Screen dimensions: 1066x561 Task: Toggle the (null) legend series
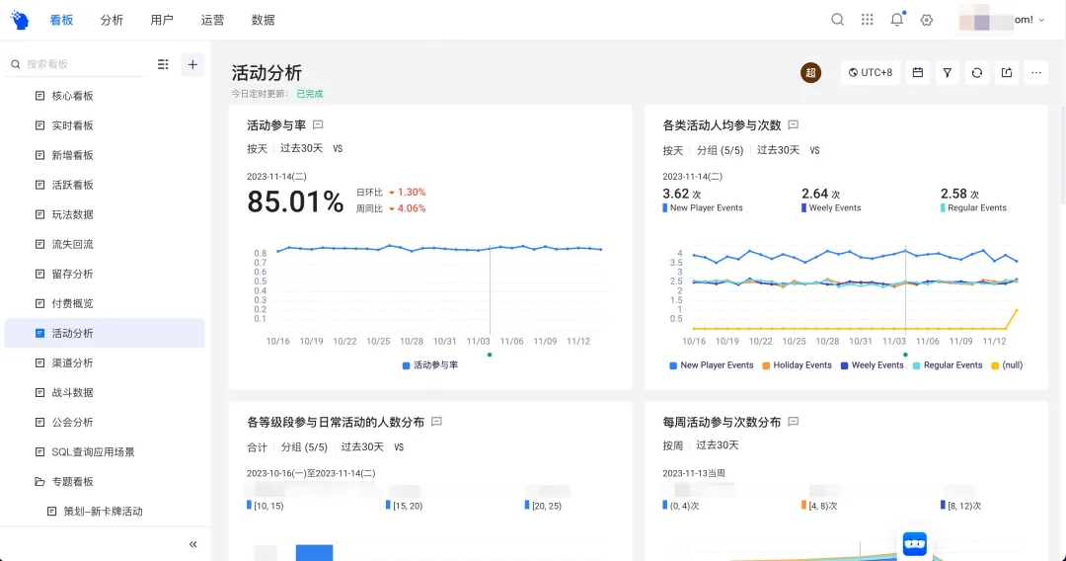1007,365
